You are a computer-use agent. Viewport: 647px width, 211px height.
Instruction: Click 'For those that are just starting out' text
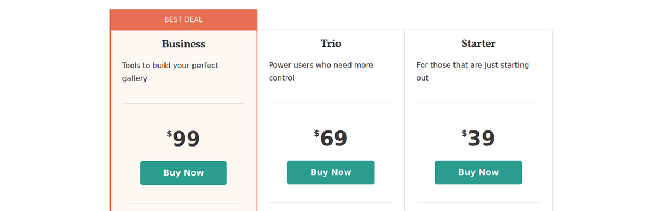[x=473, y=71]
